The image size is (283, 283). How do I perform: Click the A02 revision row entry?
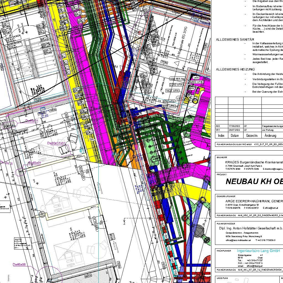click(218, 126)
